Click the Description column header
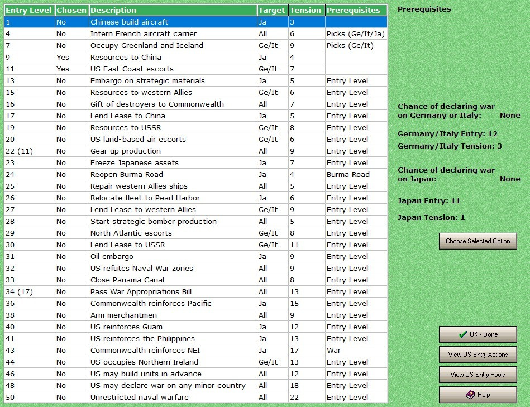The height and width of the screenshot is (407, 530). [173, 11]
